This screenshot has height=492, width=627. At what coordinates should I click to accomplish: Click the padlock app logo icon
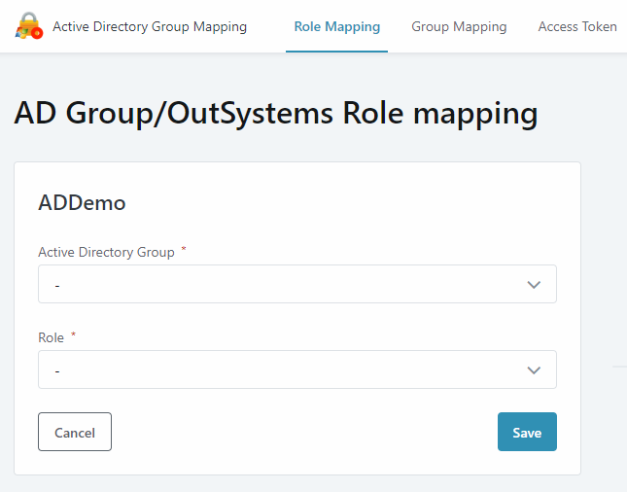pos(28,26)
